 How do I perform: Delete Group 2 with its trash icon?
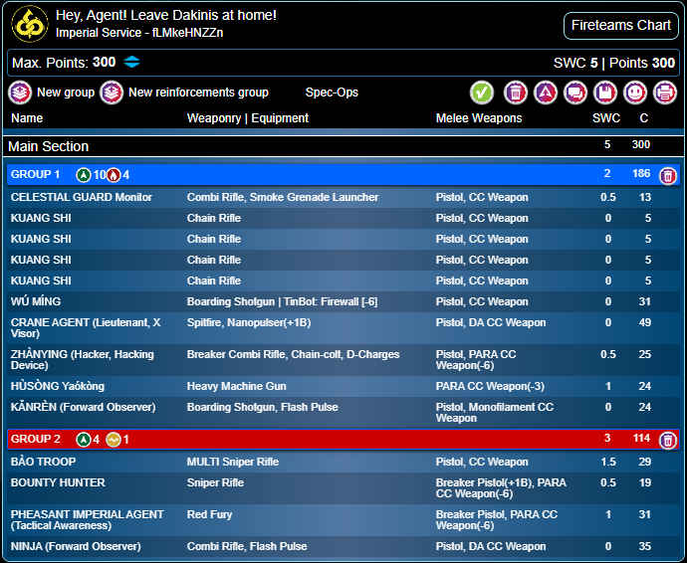click(668, 441)
